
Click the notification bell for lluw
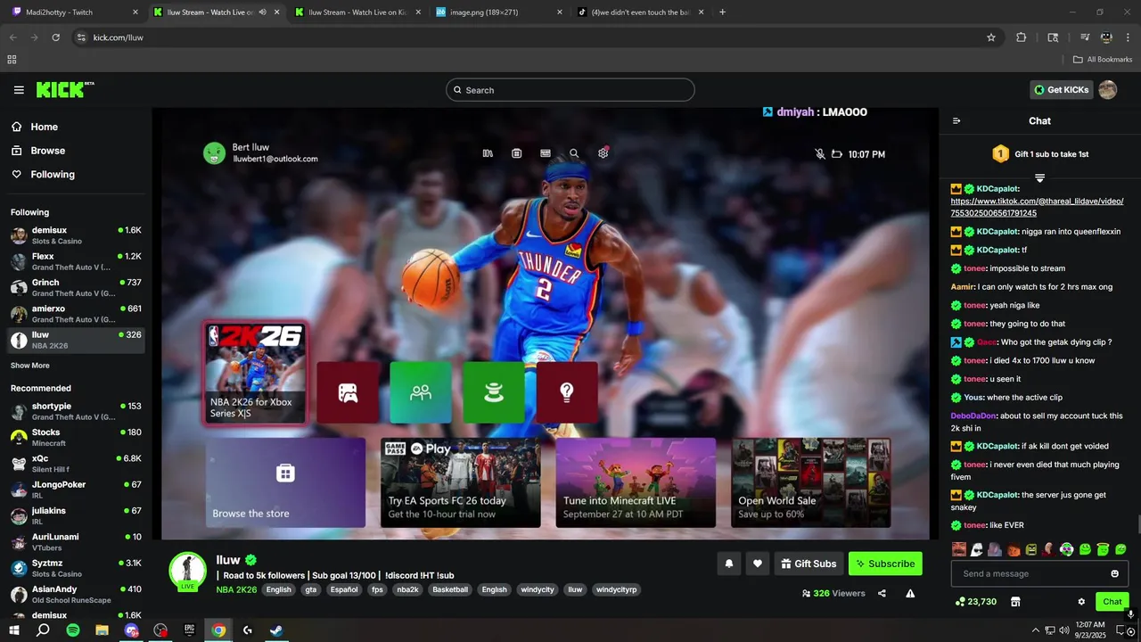[x=729, y=564]
